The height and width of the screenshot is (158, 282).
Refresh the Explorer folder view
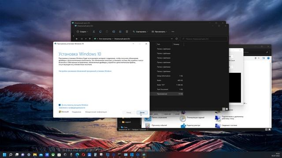pos(177,39)
